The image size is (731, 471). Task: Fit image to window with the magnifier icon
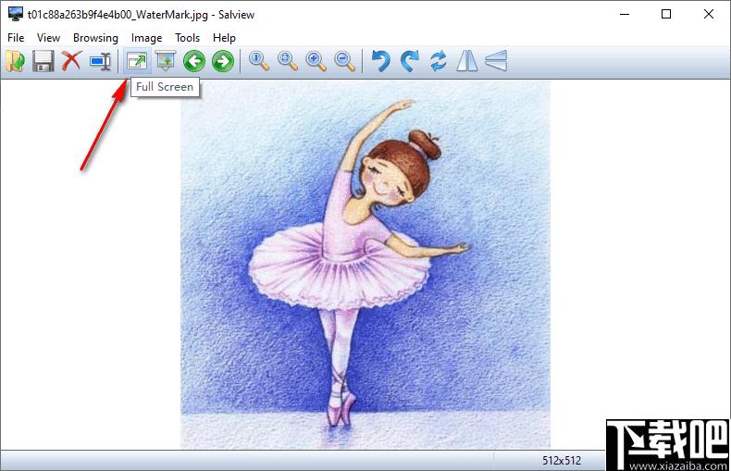click(287, 61)
